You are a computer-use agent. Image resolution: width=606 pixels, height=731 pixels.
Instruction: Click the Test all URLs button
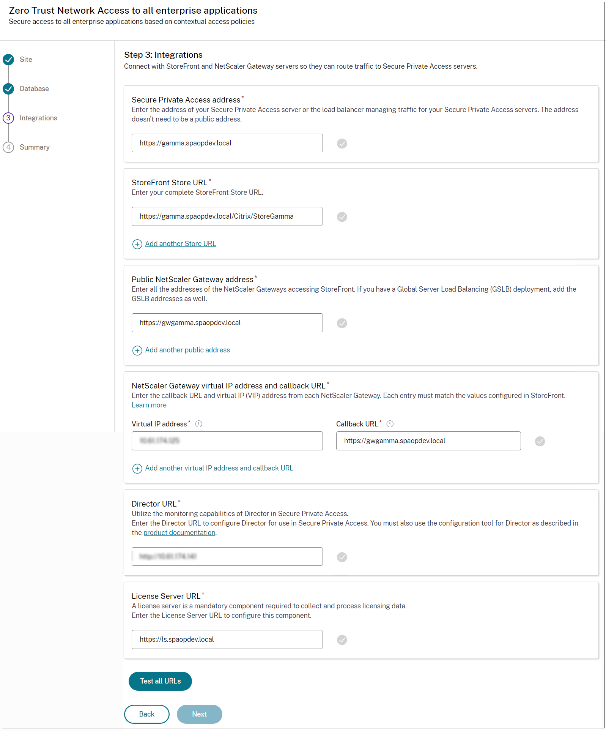pyautogui.click(x=160, y=681)
